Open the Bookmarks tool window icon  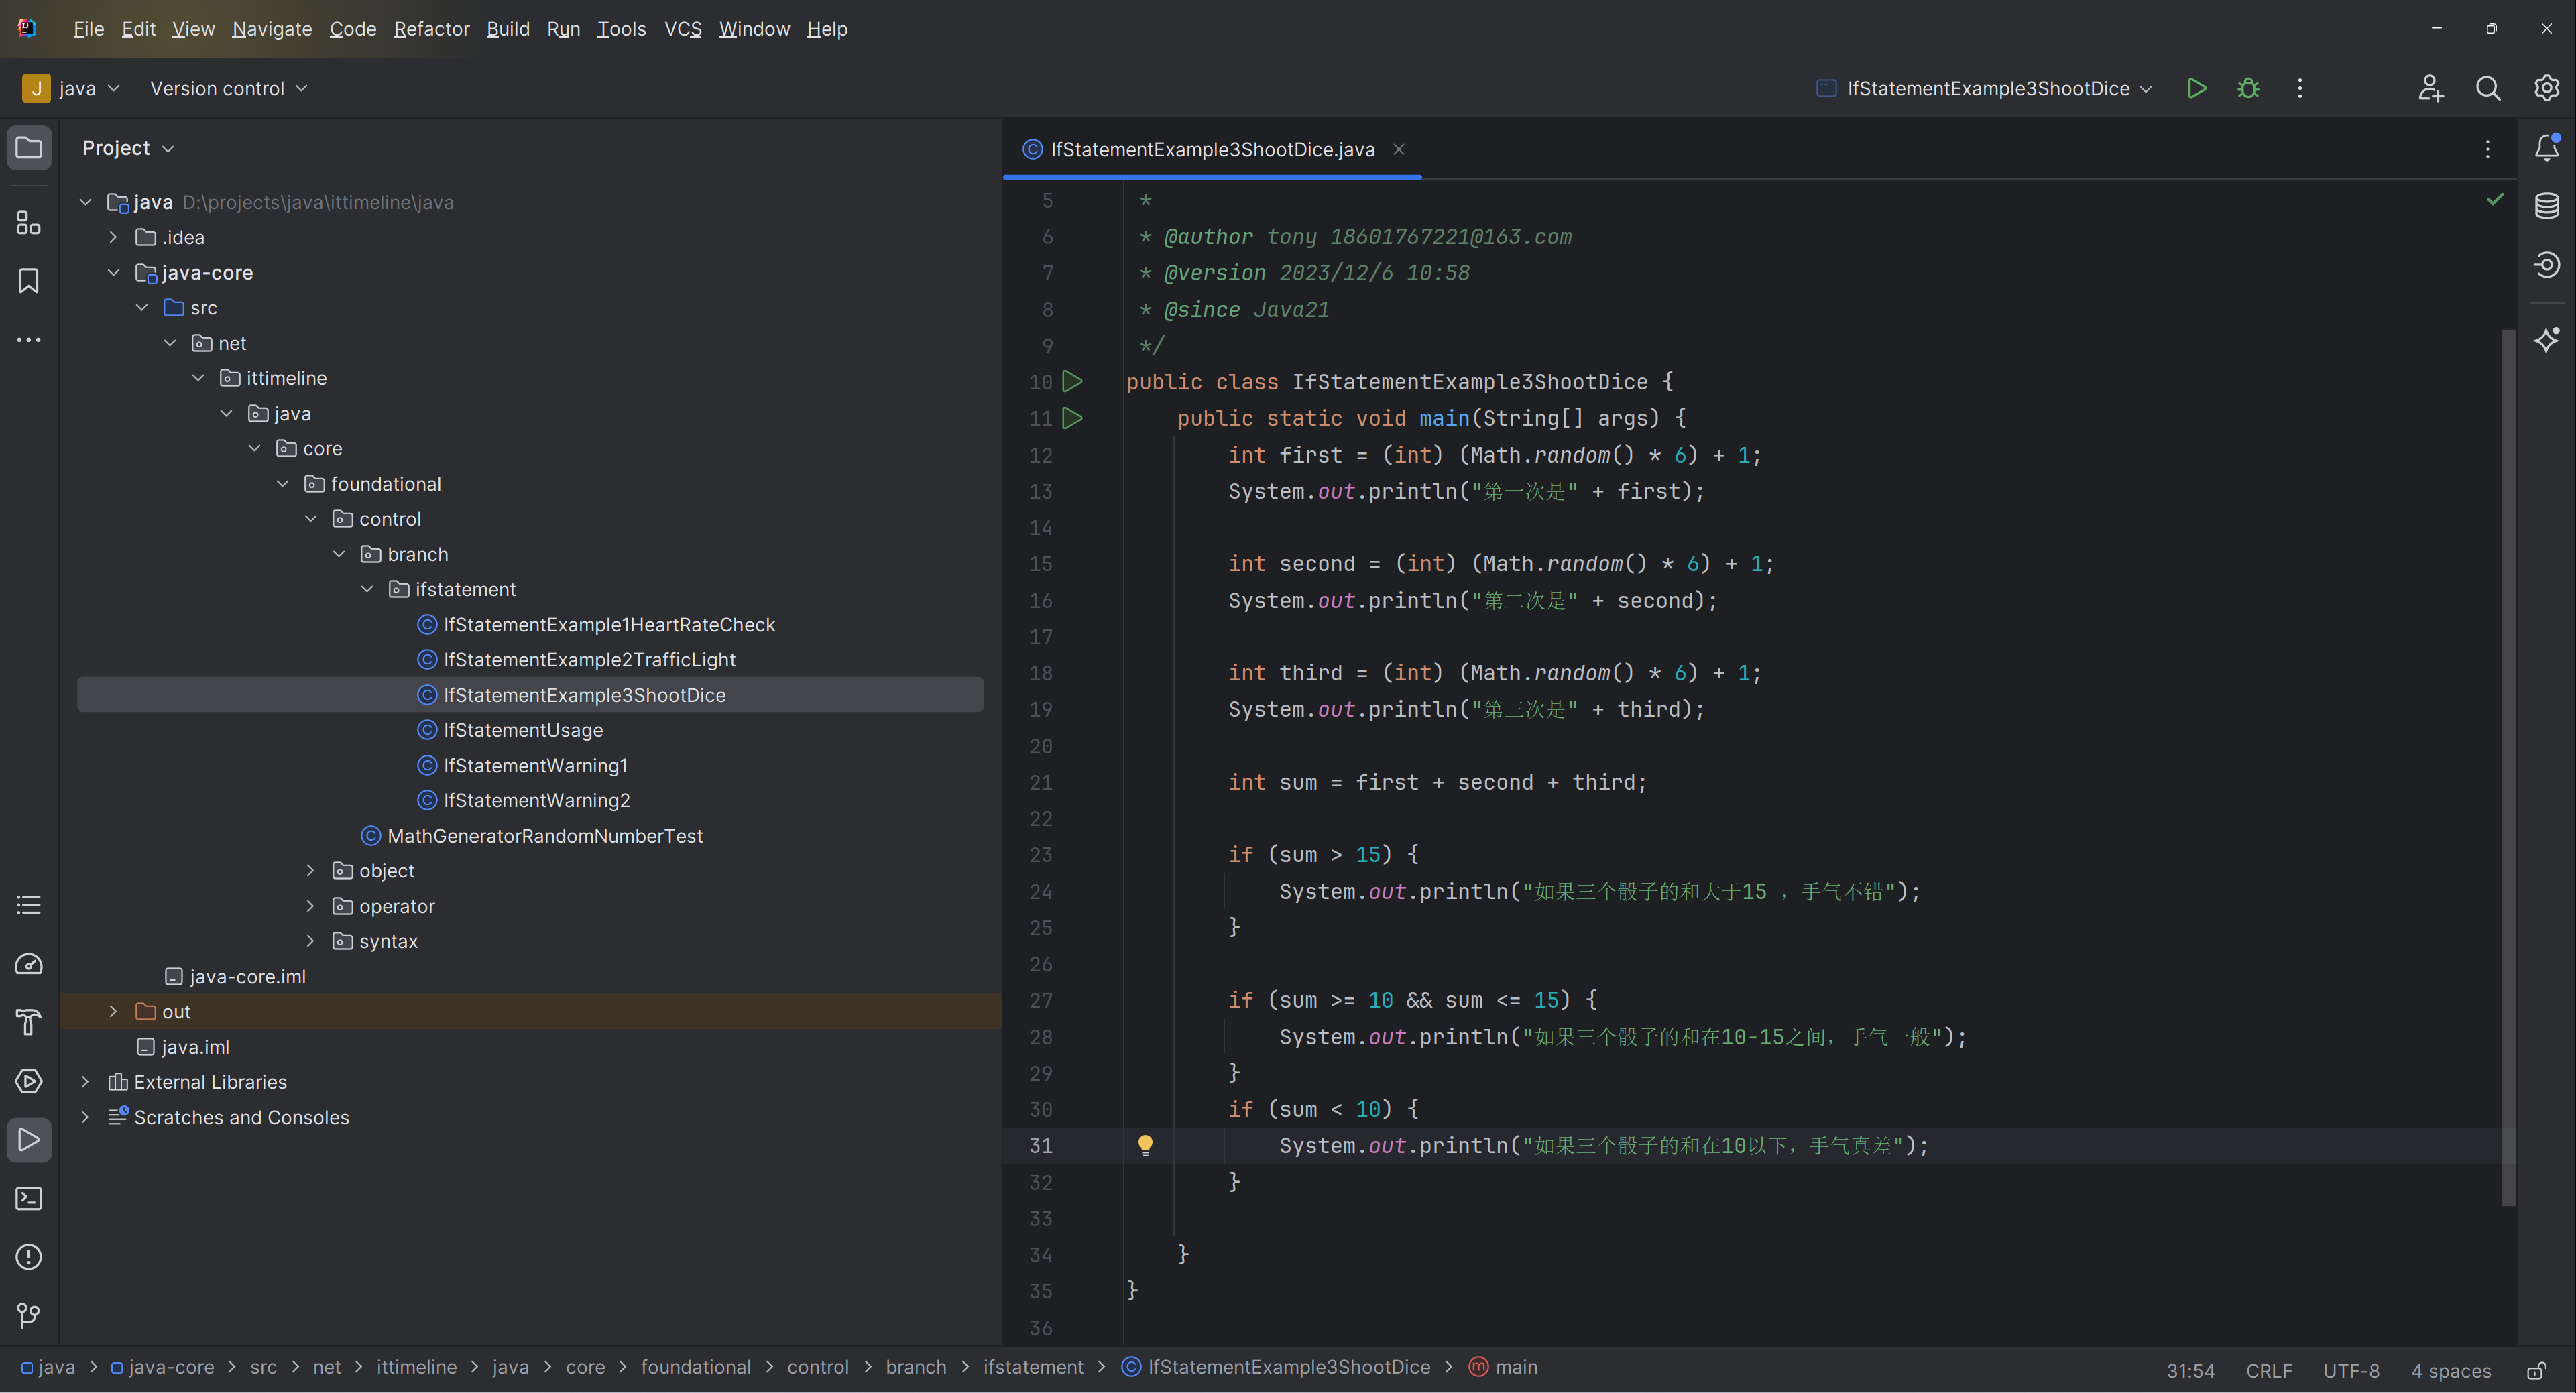point(29,281)
